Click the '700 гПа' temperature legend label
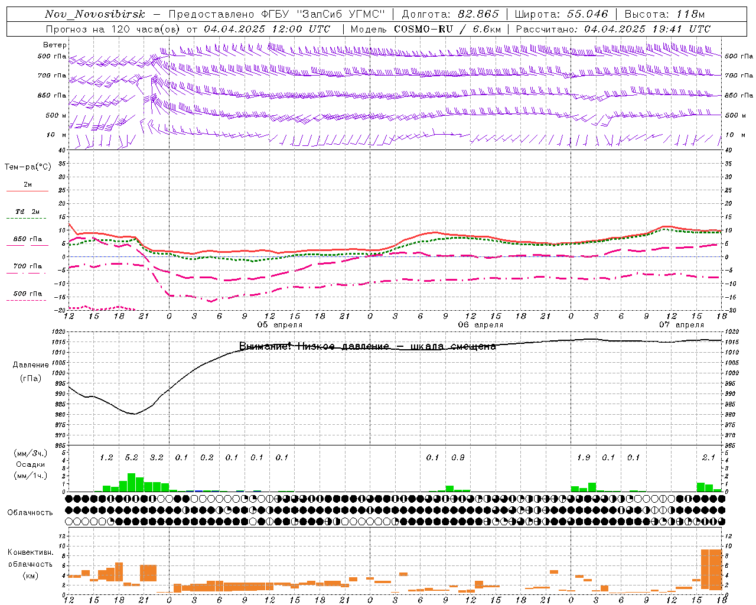 pyautogui.click(x=27, y=266)
